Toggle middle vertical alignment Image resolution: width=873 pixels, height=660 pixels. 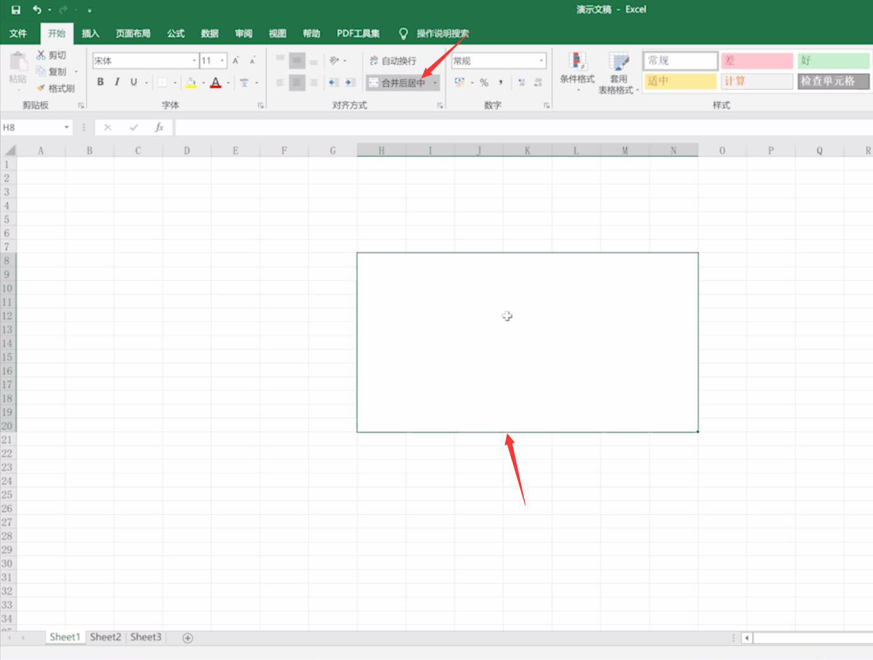coord(297,61)
